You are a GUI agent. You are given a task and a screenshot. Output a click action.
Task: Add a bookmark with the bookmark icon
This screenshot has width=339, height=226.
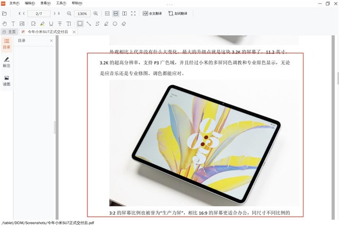point(33,24)
